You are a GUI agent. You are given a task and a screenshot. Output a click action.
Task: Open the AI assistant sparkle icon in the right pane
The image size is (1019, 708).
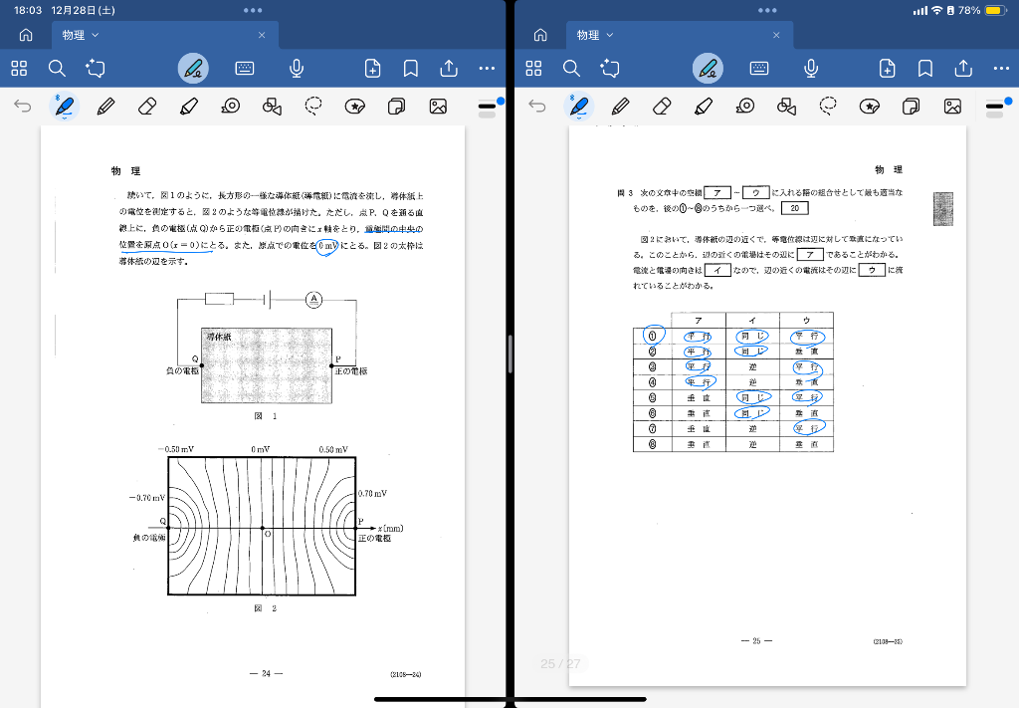[x=611, y=68]
